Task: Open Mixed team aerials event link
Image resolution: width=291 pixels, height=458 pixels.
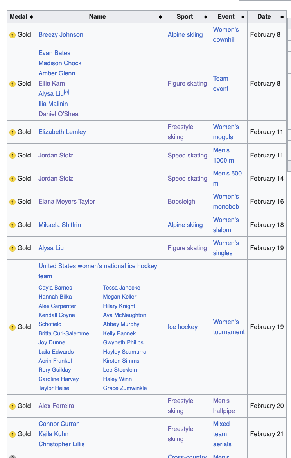Action: point(222,434)
